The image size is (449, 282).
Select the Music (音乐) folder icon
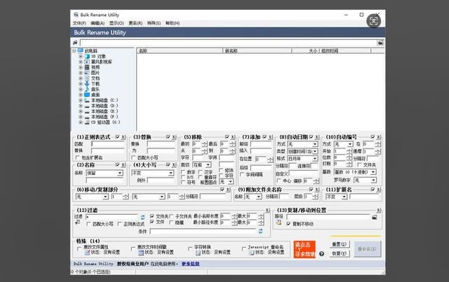click(x=88, y=89)
